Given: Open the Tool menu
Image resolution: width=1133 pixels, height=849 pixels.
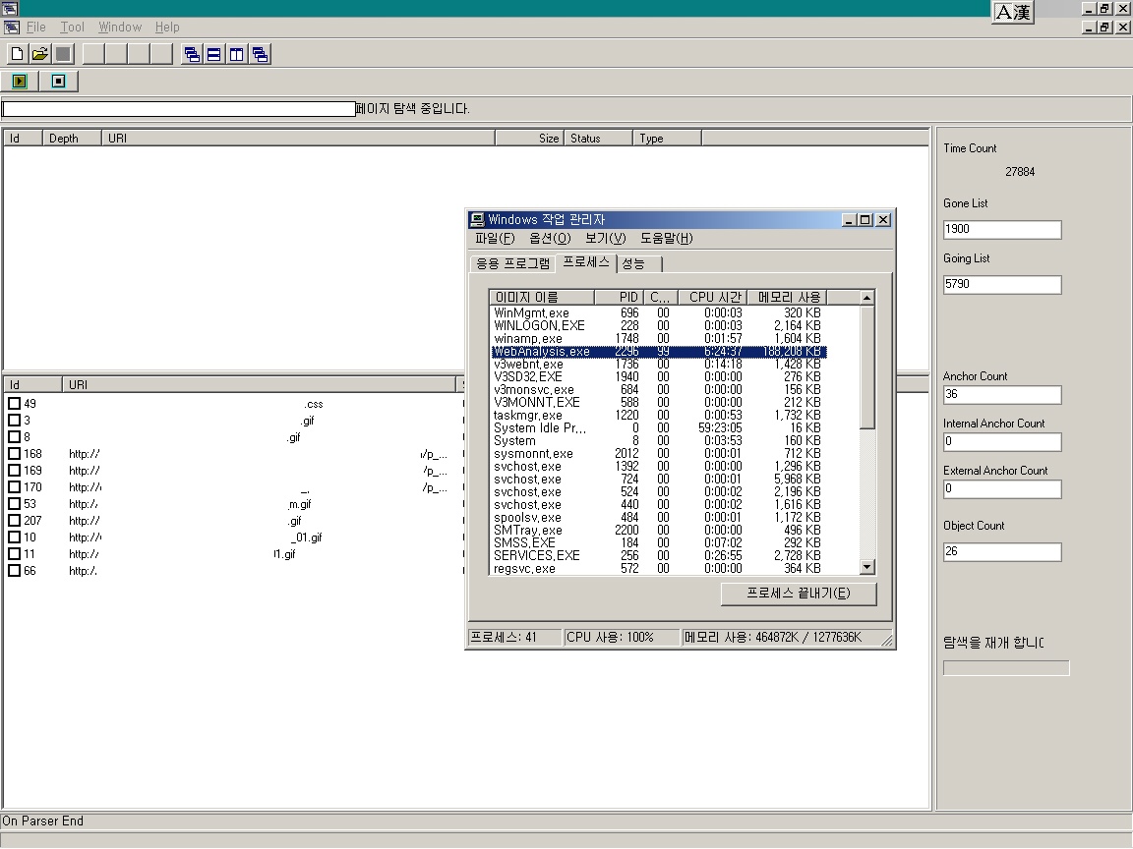Looking at the screenshot, I should point(72,28).
